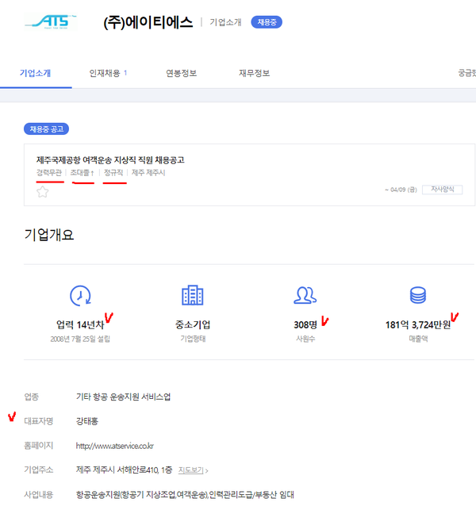Click the representative name 강태홍

tap(87, 421)
